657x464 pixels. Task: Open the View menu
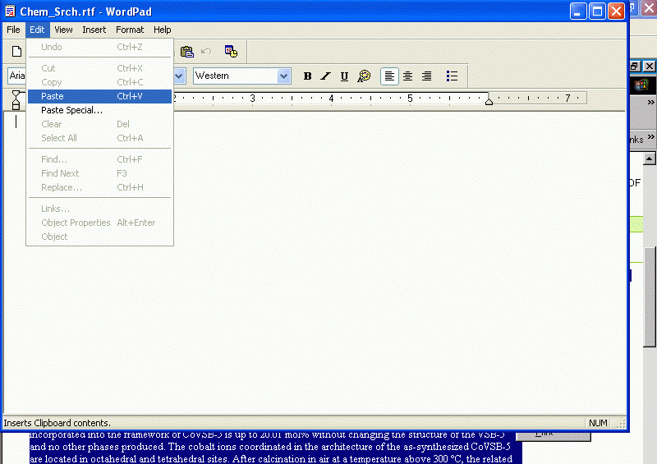coord(63,30)
